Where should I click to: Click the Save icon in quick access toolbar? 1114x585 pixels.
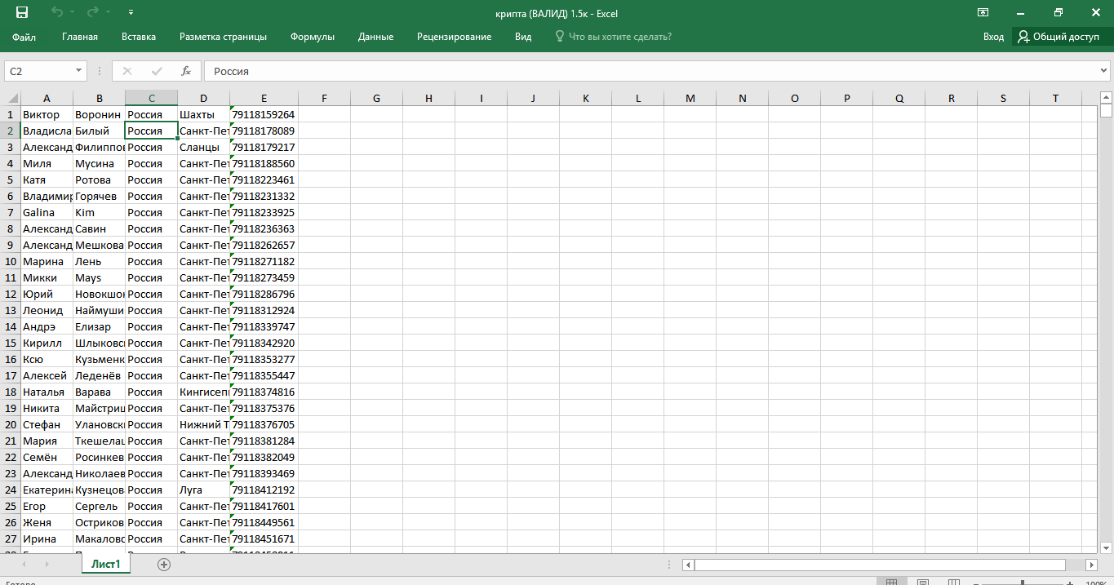click(22, 12)
